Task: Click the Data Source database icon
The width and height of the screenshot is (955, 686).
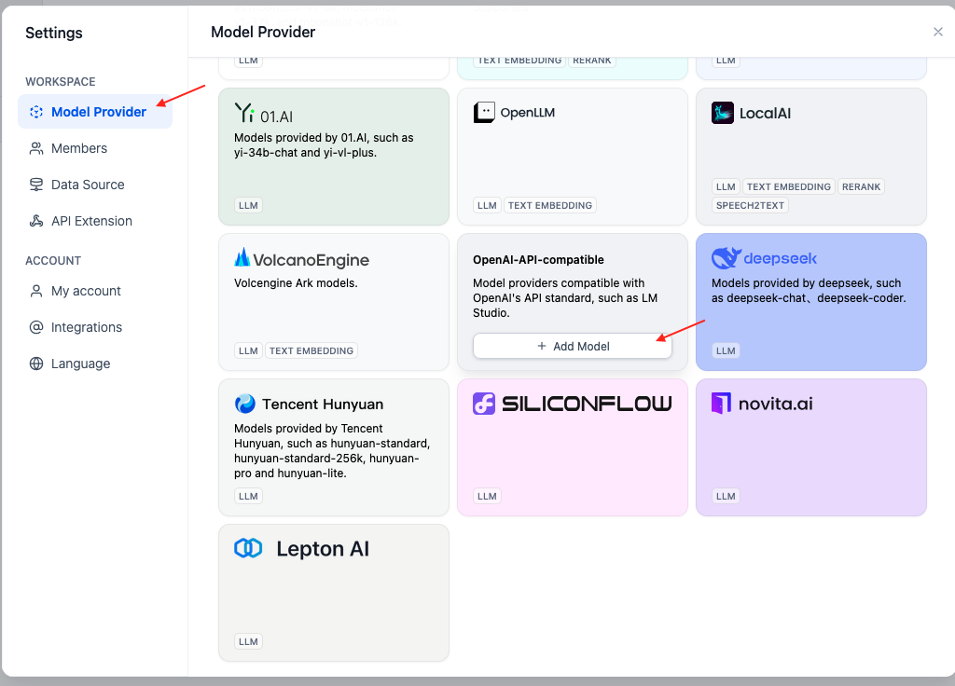Action: (36, 185)
